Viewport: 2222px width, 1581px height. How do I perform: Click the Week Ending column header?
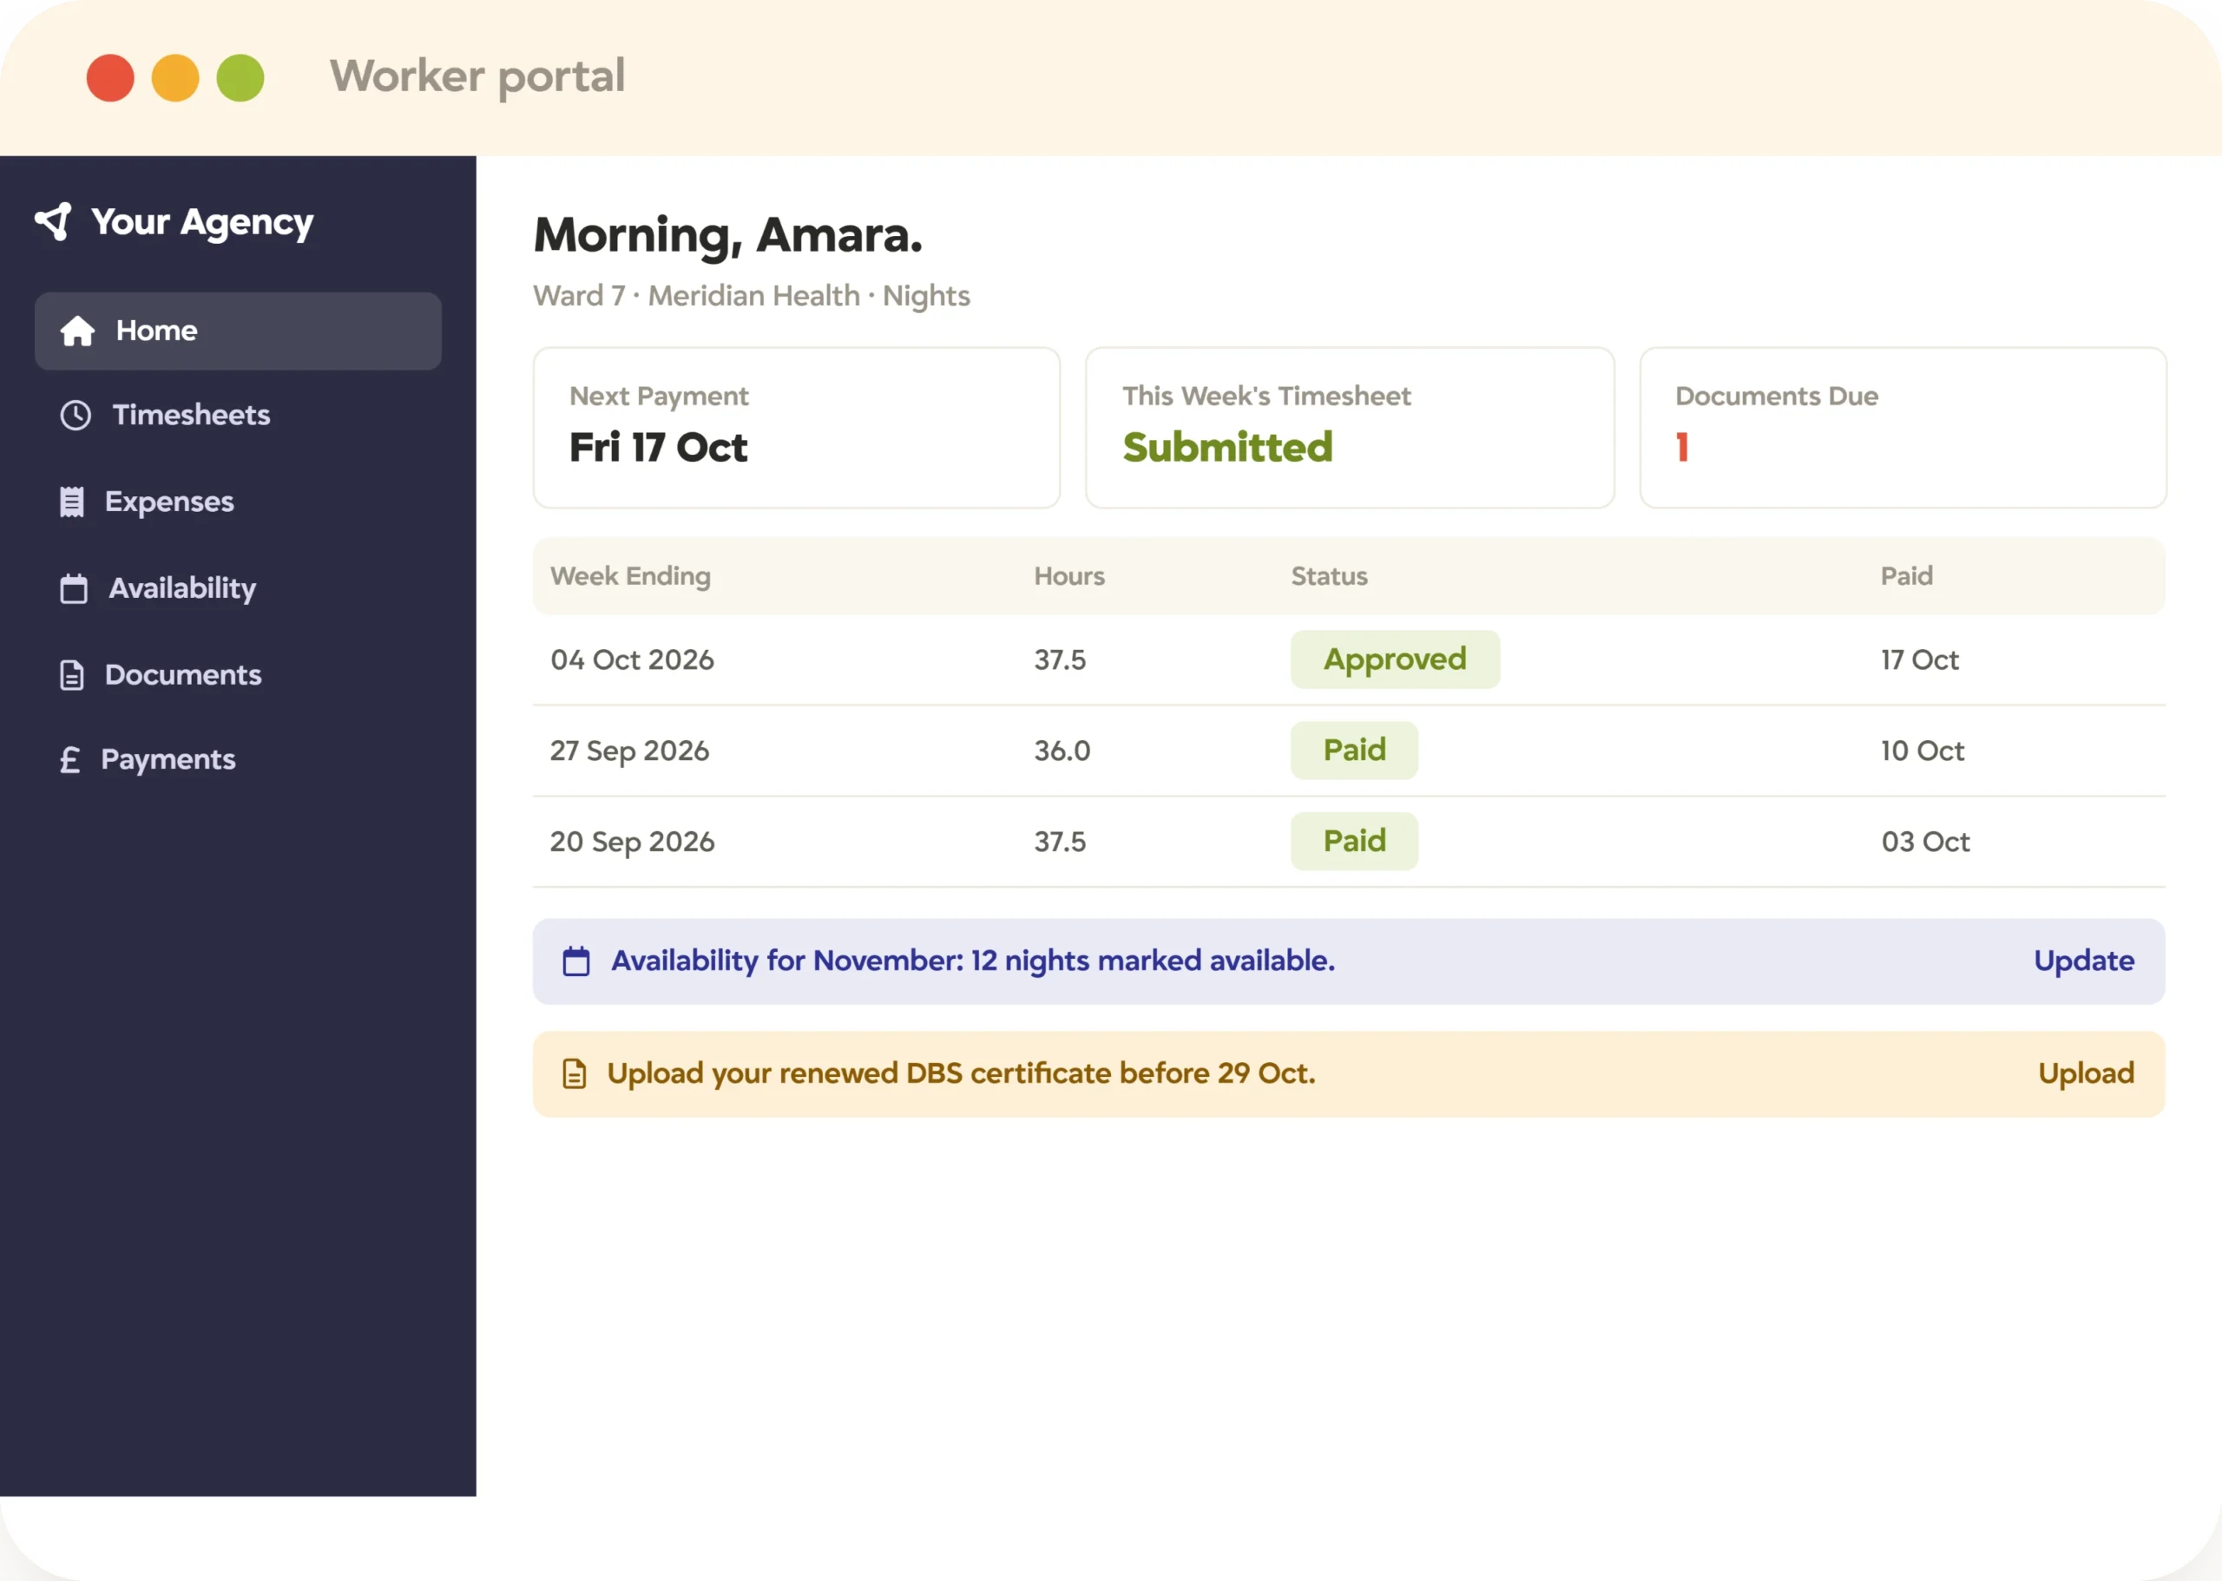coord(630,576)
